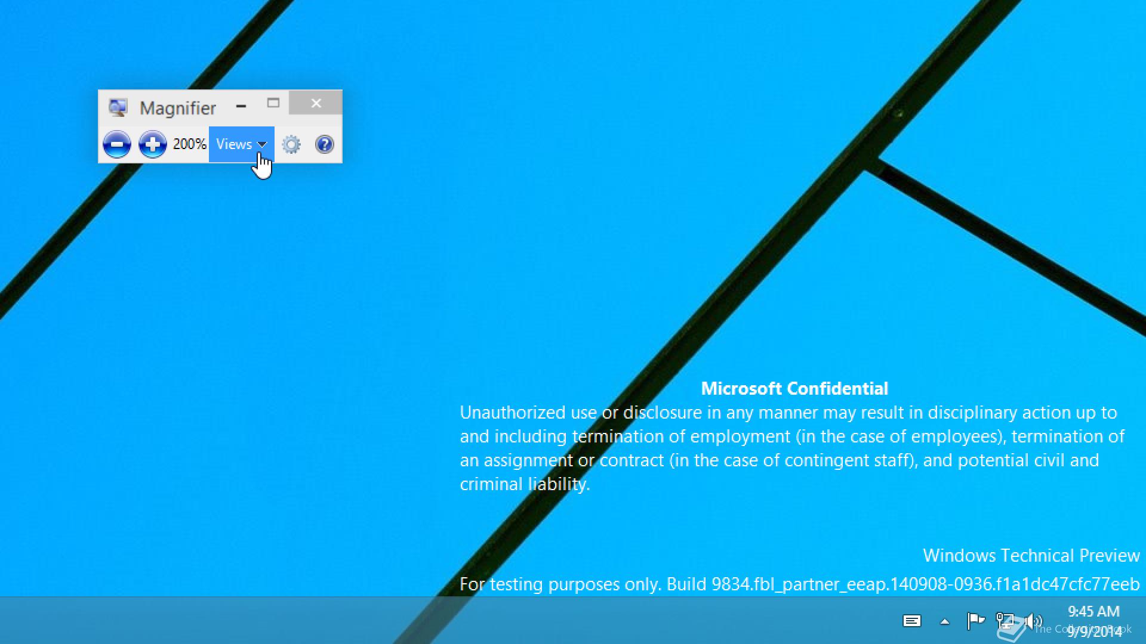The width and height of the screenshot is (1146, 644).
Task: Click the 9:45 AM clock in taskbar
Action: click(1093, 612)
